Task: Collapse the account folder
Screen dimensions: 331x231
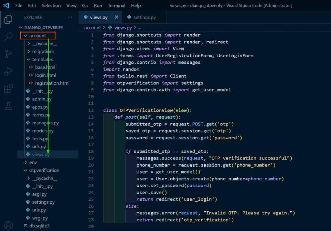Action: [25, 35]
